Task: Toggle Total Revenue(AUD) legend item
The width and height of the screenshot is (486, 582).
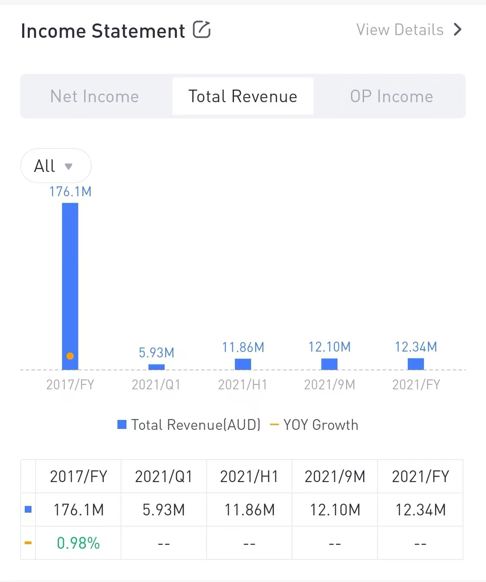Action: [189, 425]
